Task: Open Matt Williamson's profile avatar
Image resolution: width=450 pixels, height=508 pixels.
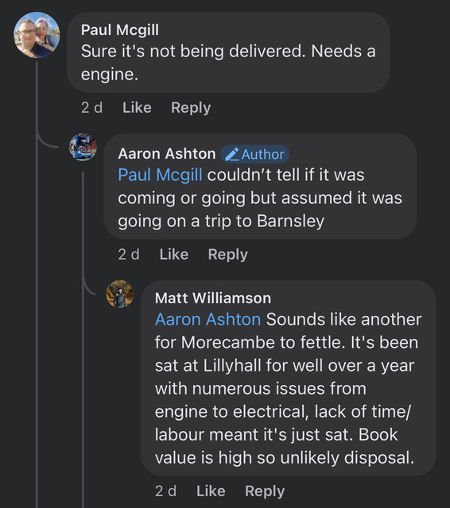Action: click(x=120, y=294)
